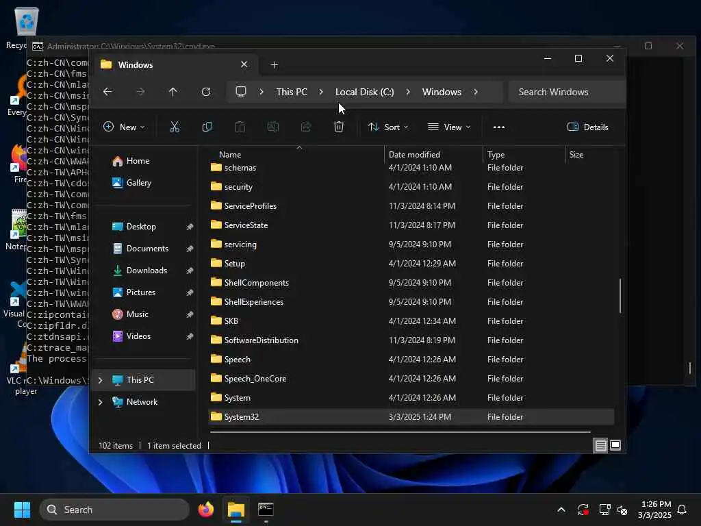Click the Delete trash can icon
Image resolution: width=701 pixels, height=526 pixels.
click(x=339, y=127)
